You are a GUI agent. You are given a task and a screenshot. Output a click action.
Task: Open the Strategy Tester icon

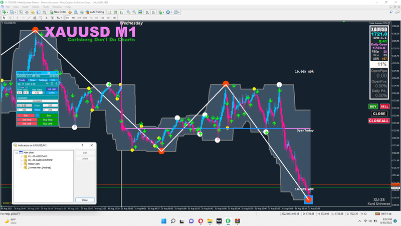[44, 12]
